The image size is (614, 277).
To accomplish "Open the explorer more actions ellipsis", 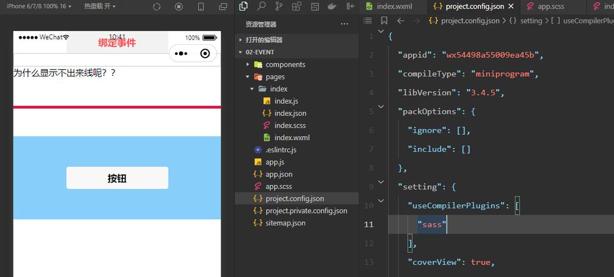I will [x=344, y=24].
